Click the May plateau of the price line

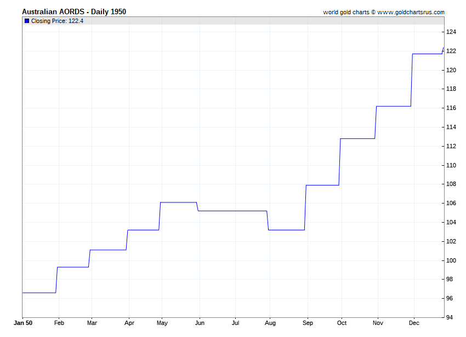178,202
